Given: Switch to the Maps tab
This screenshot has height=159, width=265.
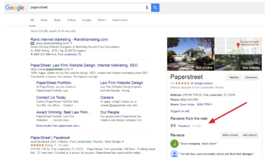Looking at the screenshot, I should pos(57,20).
